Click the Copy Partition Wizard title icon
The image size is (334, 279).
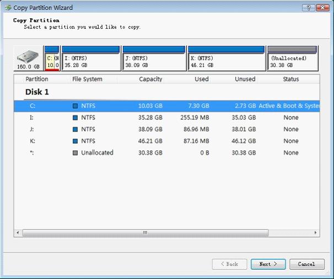pyautogui.click(x=8, y=8)
